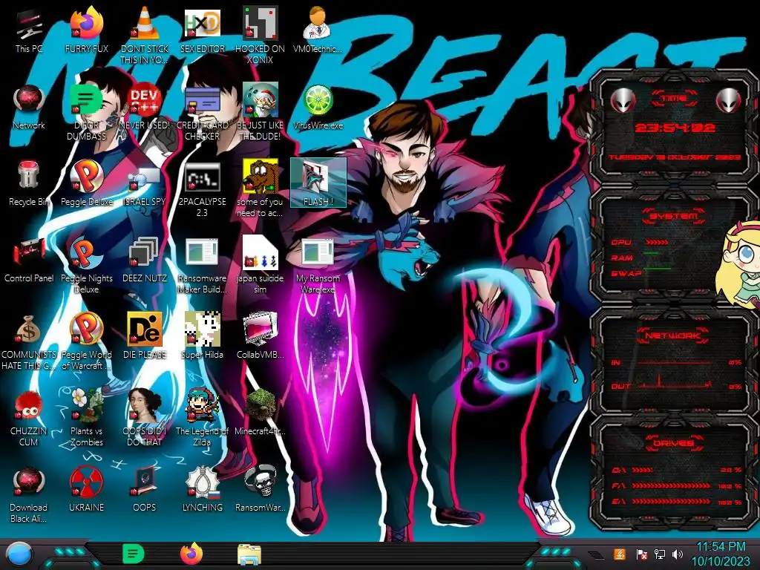Select the right alien head in TIME gadget
Image resolution: width=760 pixels, height=570 pixels.
729,100
